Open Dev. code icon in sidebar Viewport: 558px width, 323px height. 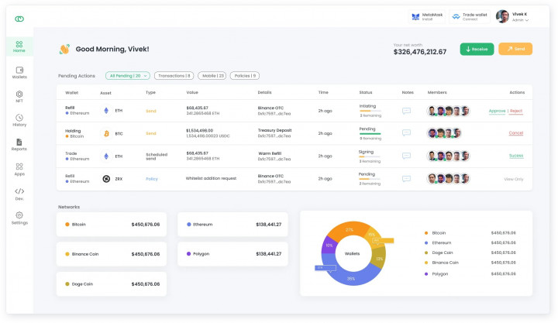pos(19,193)
